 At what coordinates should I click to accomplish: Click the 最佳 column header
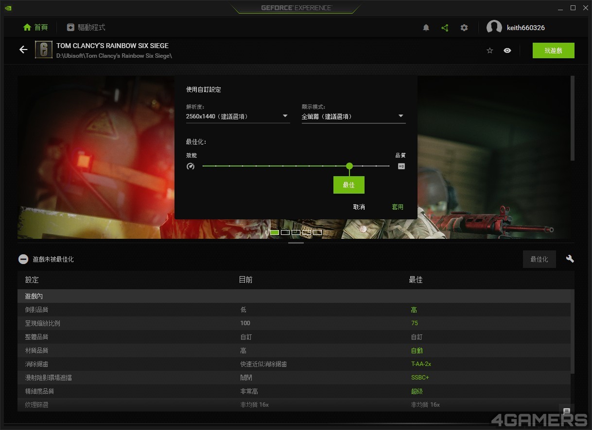point(416,280)
